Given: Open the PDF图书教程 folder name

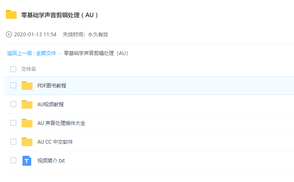Looking at the screenshot, I should click(x=52, y=86).
